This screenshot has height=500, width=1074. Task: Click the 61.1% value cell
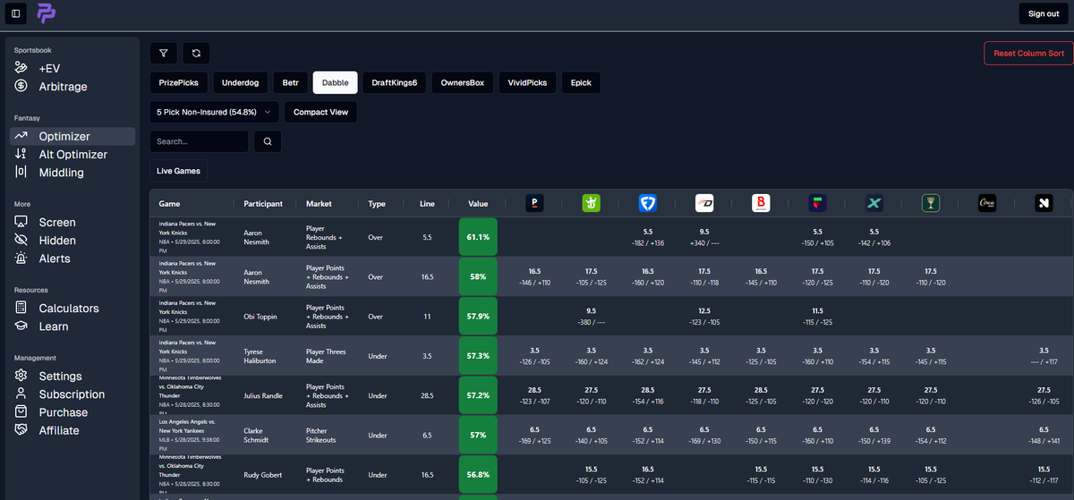pos(477,237)
